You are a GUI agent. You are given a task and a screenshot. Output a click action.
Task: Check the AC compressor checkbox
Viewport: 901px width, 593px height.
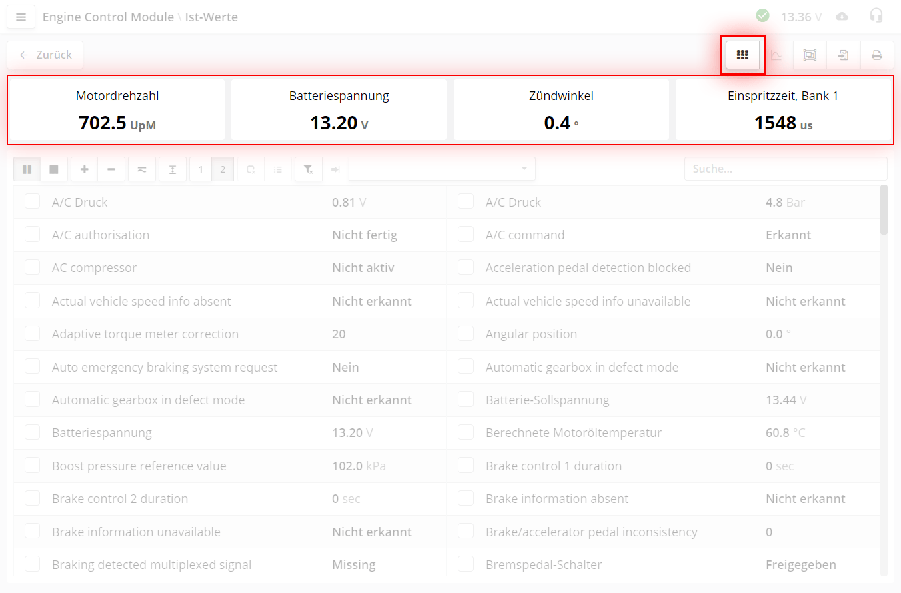tap(32, 267)
